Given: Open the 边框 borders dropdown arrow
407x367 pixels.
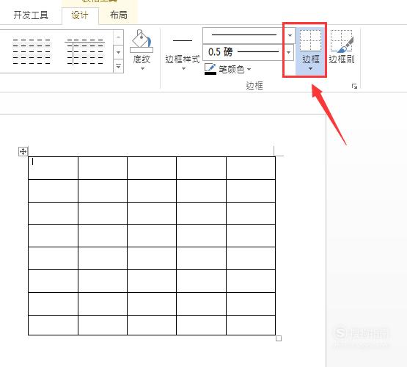Looking at the screenshot, I should coord(310,68).
